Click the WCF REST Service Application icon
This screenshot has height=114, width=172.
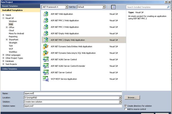pos(46,79)
